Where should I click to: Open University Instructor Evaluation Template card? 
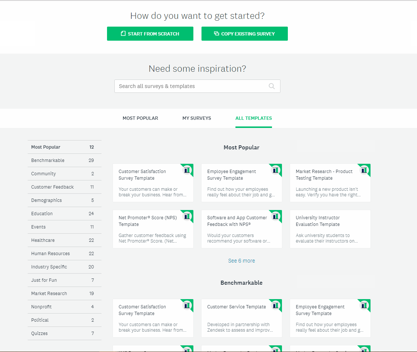point(330,229)
